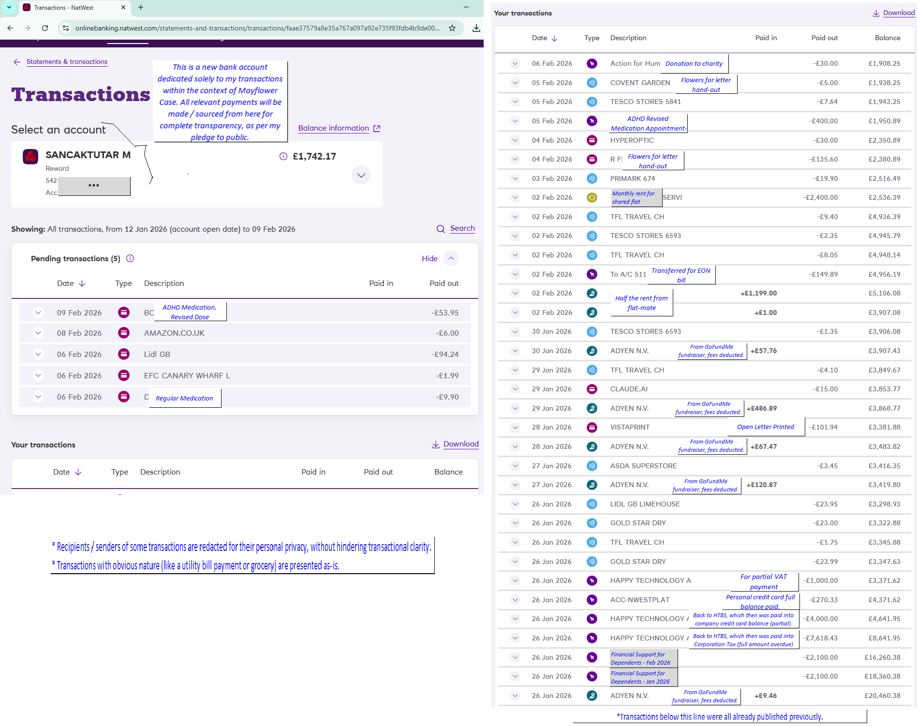Click the contactless icon for PRIMARK 674
This screenshot has width=917, height=727.
coord(592,178)
